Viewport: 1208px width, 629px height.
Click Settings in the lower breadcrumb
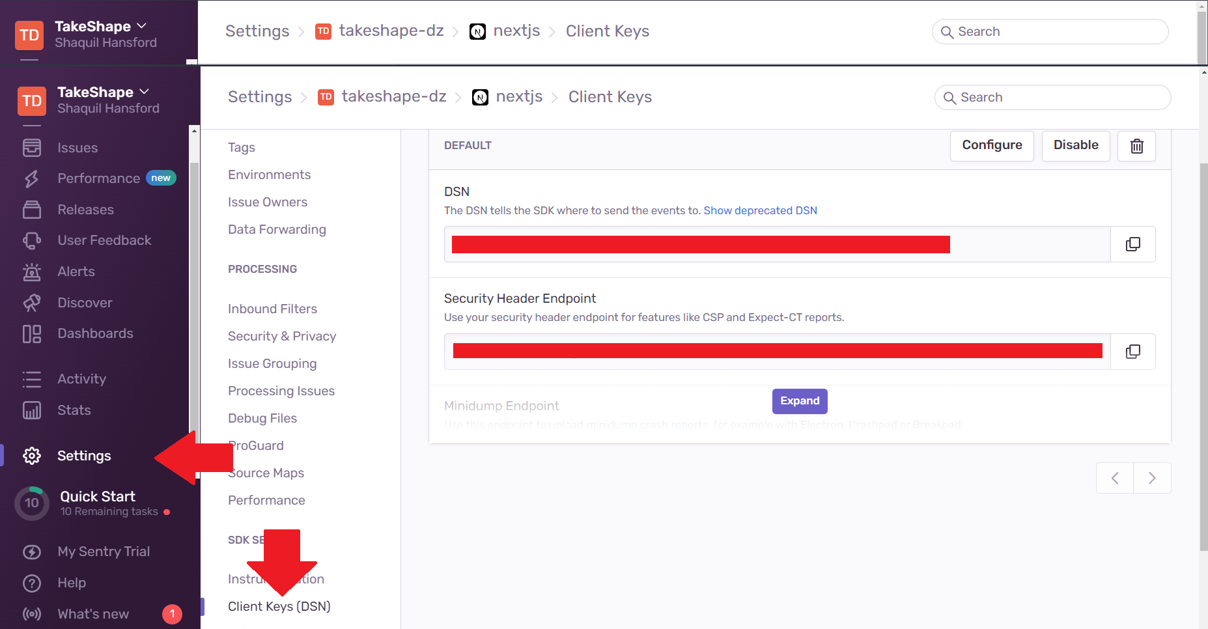(x=260, y=97)
